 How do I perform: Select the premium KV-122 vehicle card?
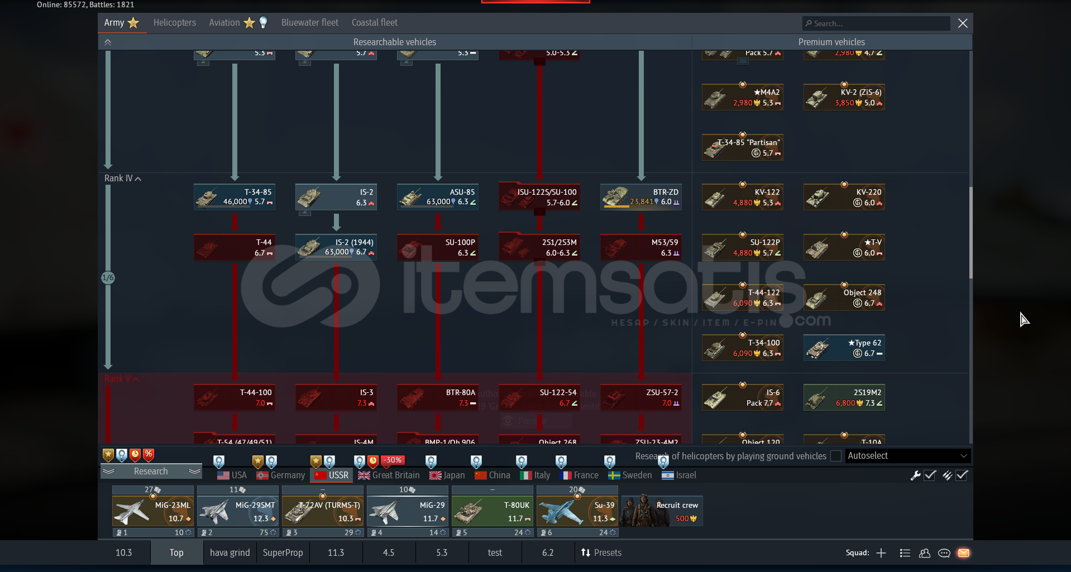(743, 197)
